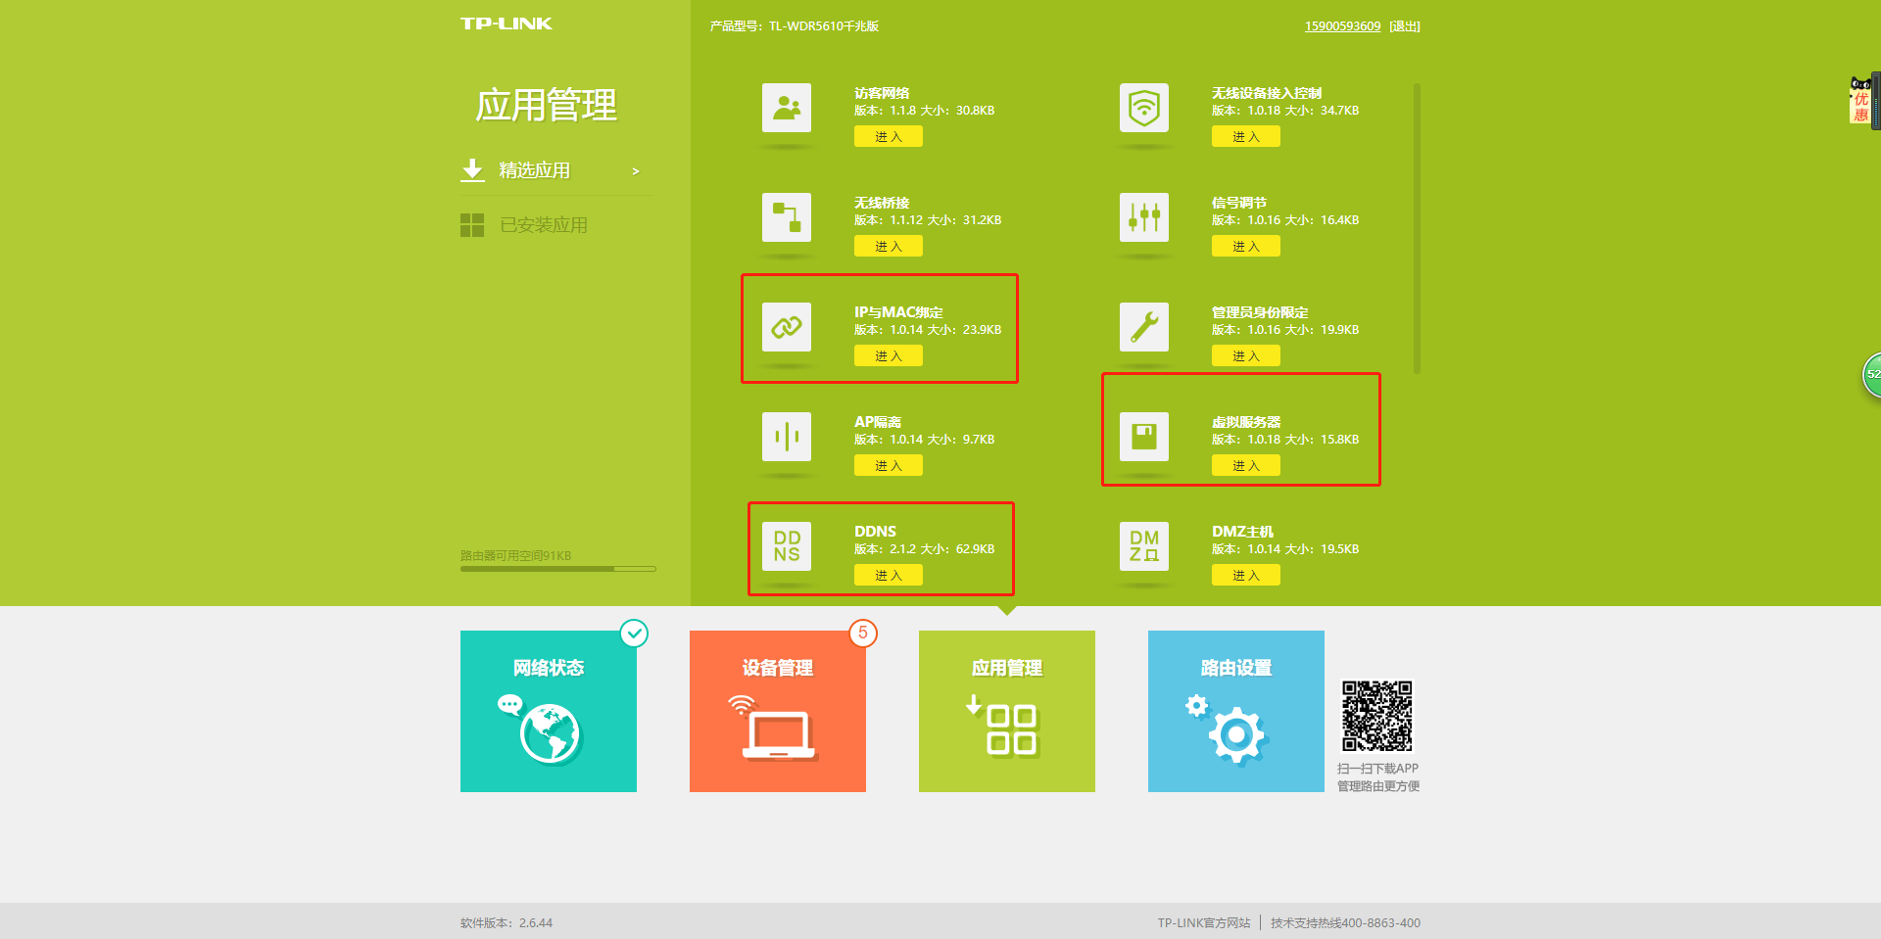This screenshot has height=939, width=1881.
Task: Select the 应用管理 tile
Action: point(1007,711)
